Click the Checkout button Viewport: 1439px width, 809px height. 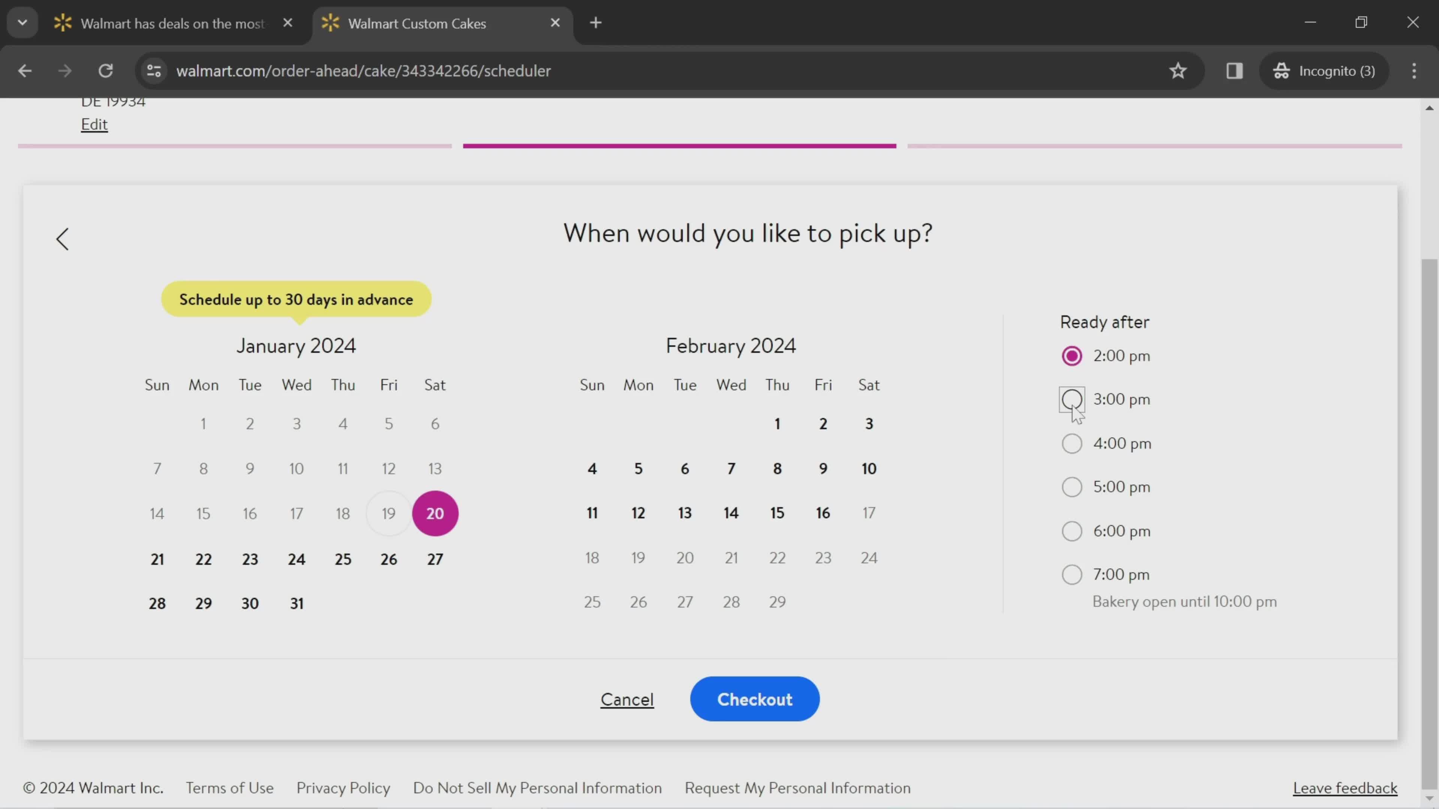pyautogui.click(x=755, y=699)
